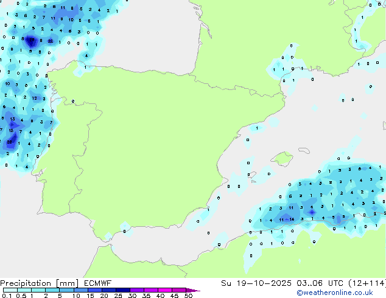386x298 pixels.
Task: Select the 1–2 mm legend color band
Action: click(38, 290)
